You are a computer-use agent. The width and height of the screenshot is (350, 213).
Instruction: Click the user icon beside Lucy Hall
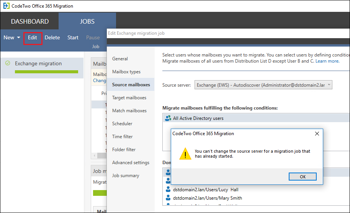pos(168,189)
